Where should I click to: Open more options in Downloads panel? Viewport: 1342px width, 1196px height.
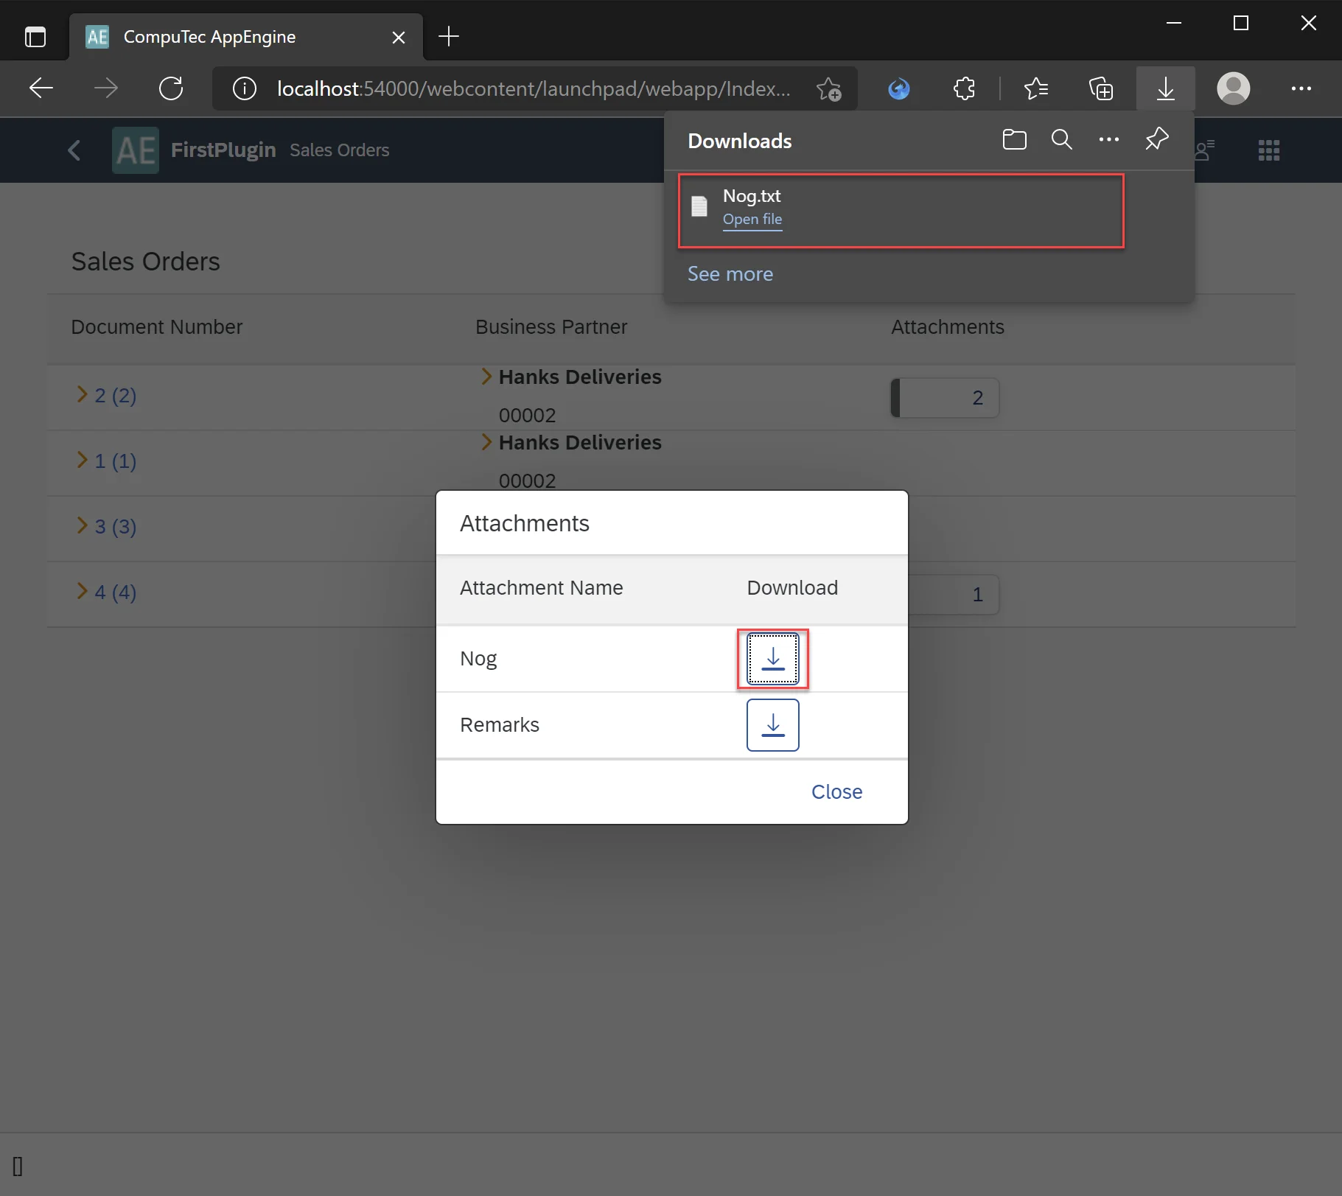point(1108,140)
